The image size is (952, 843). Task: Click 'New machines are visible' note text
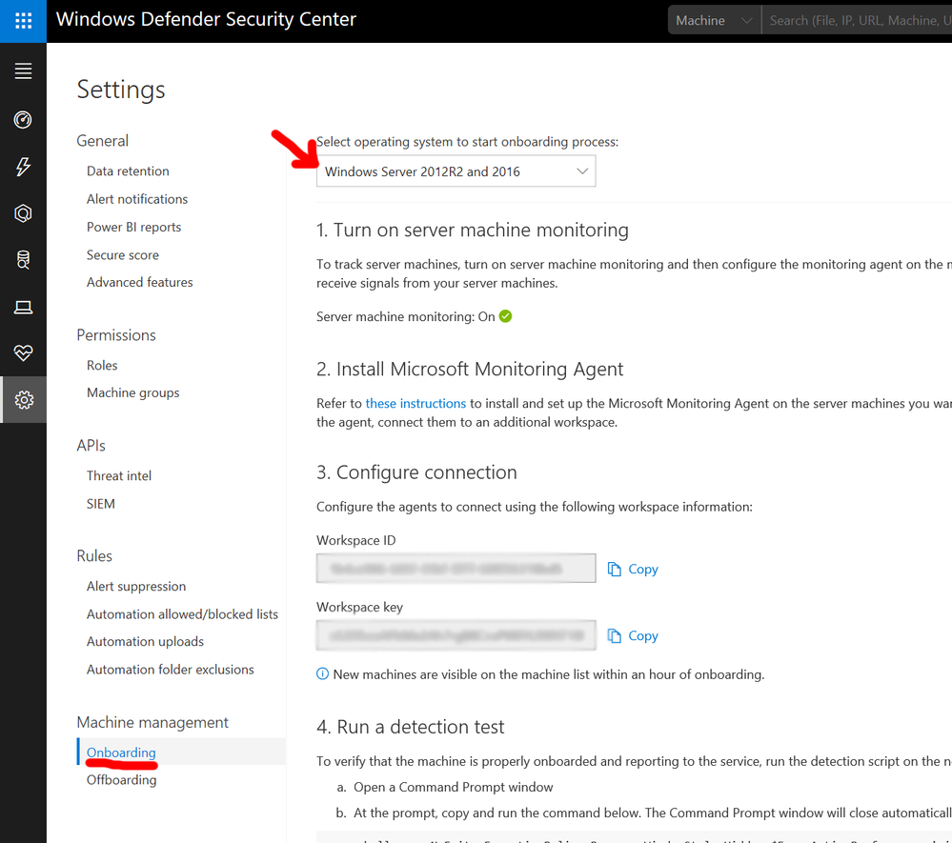549,674
